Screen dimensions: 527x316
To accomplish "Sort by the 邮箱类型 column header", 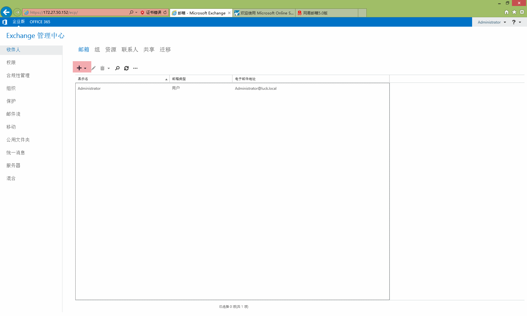I will click(201, 79).
